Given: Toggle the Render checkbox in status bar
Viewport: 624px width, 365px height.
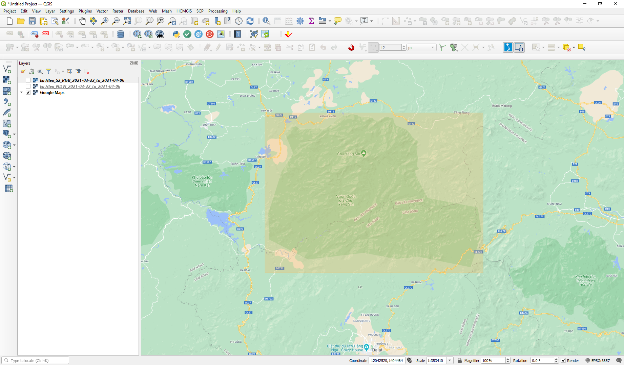Looking at the screenshot, I should pyautogui.click(x=563, y=361).
